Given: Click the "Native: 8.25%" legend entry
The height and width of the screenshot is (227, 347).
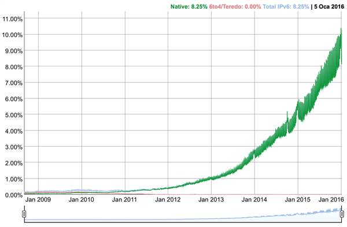Looking at the screenshot, I should point(189,6).
